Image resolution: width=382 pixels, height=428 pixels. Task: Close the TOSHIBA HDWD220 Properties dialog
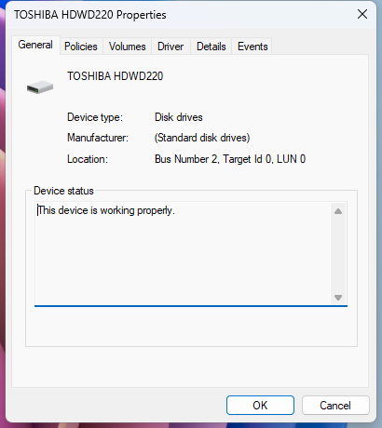(x=362, y=14)
